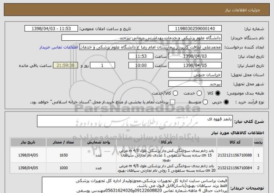
Task: Click quantity cell 1000
Action: tap(64, 168)
